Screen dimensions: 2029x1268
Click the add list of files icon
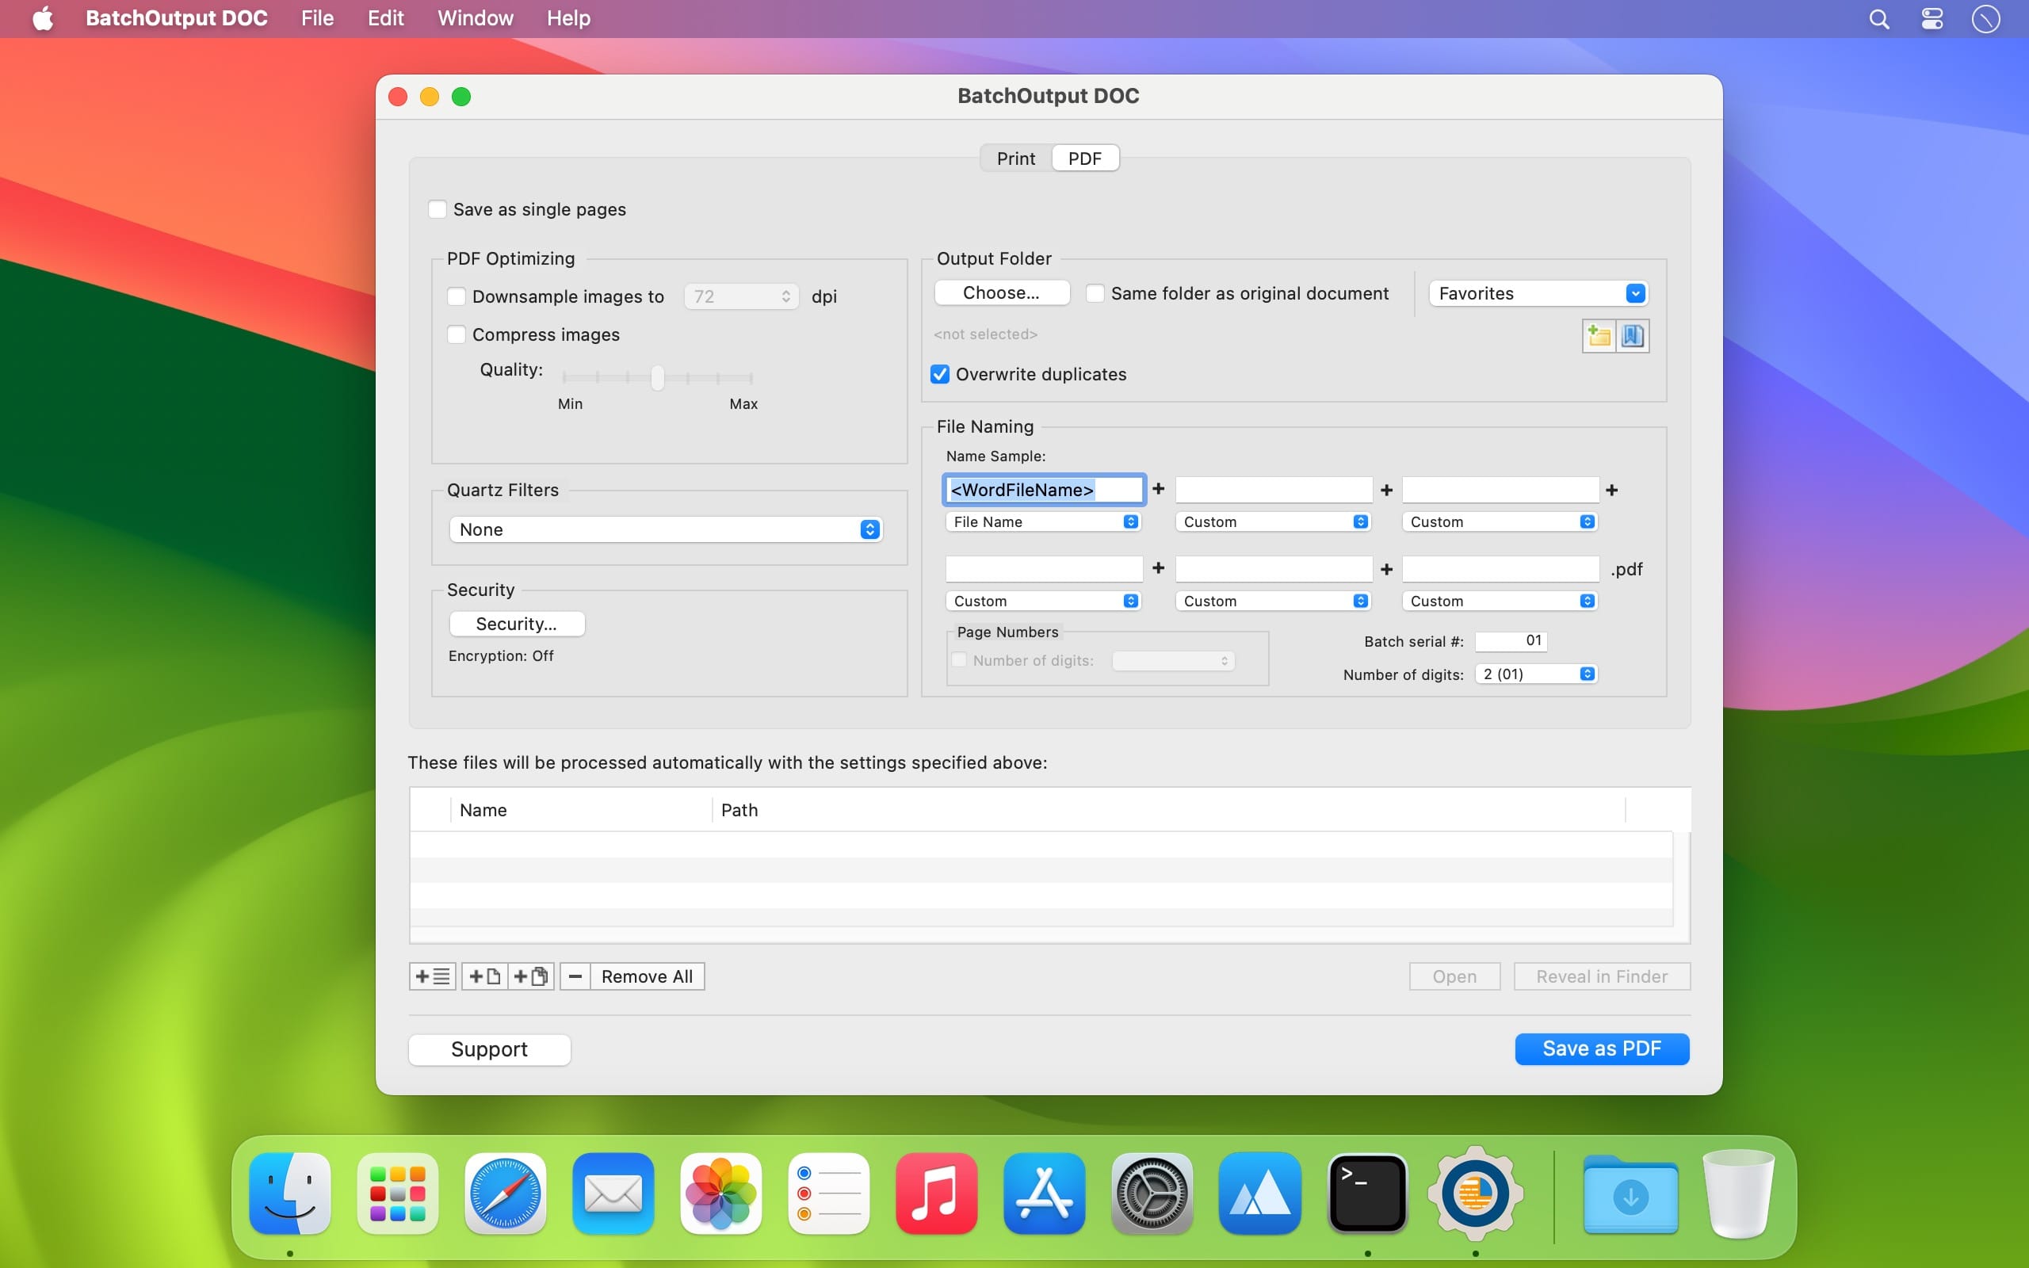click(x=433, y=976)
